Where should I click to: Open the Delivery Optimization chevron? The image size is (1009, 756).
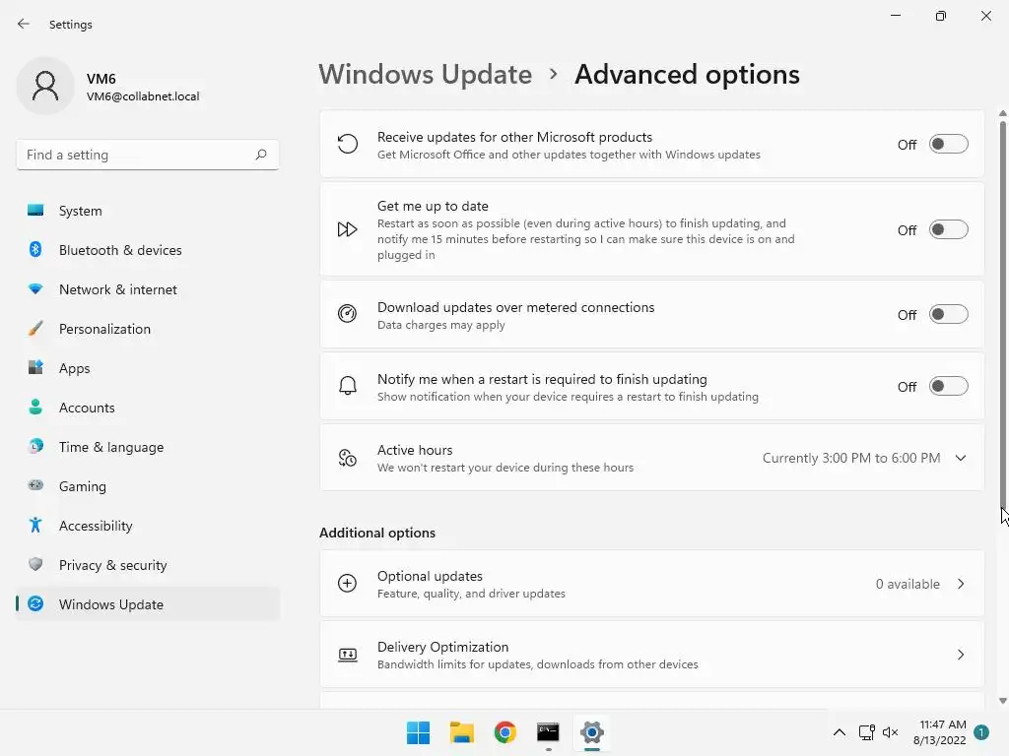coord(961,655)
